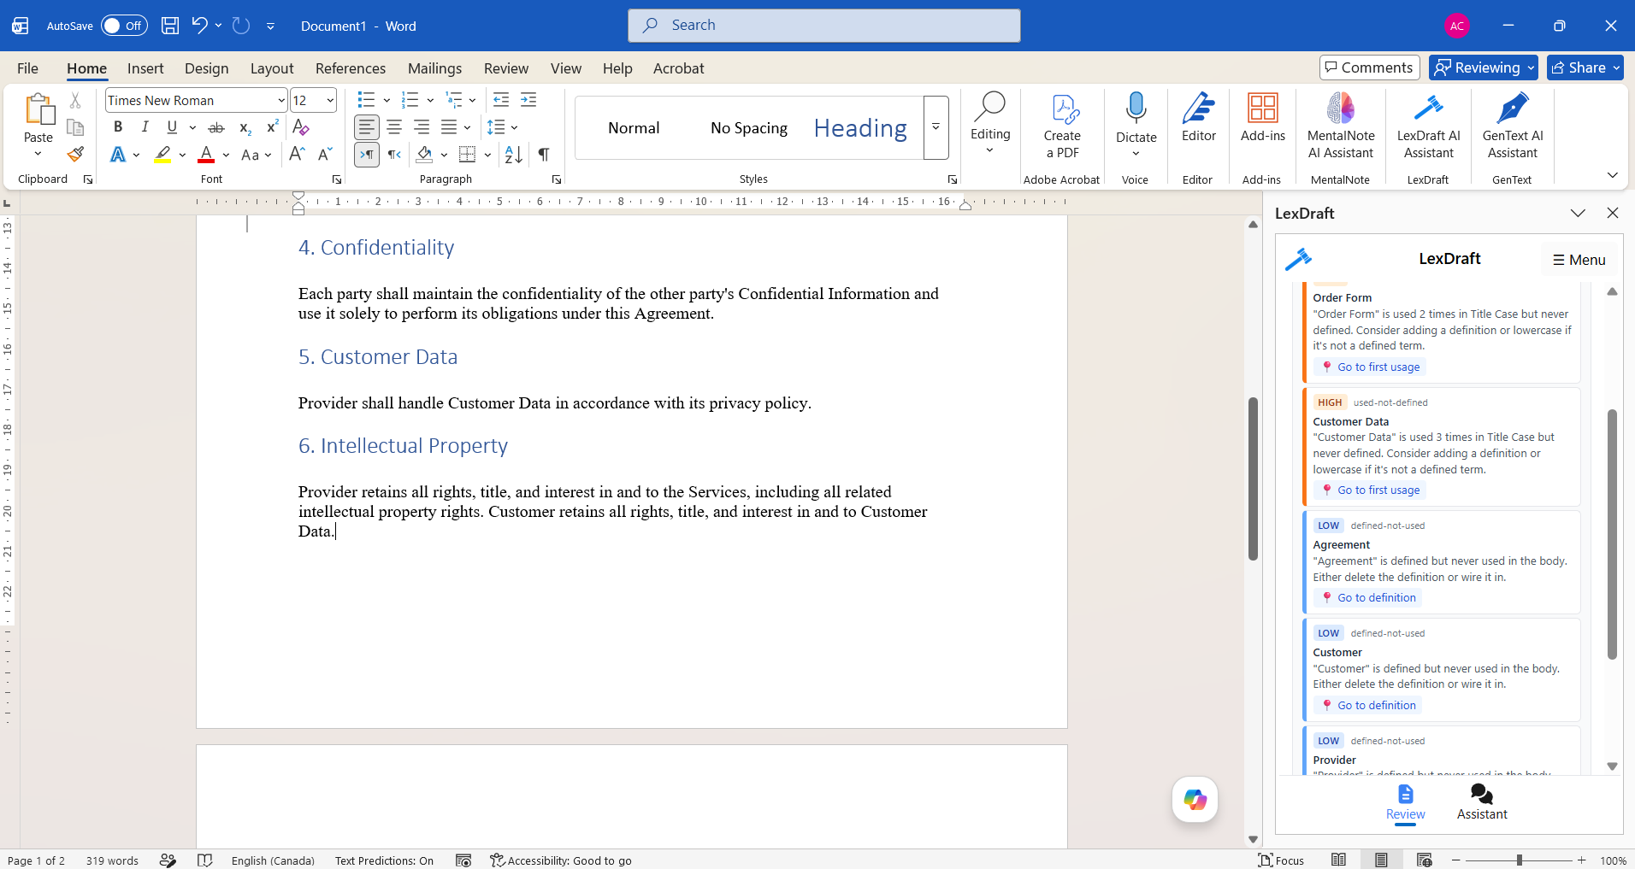Screen dimensions: 1635x869
Task: Center align the paragraph
Action: (x=394, y=127)
